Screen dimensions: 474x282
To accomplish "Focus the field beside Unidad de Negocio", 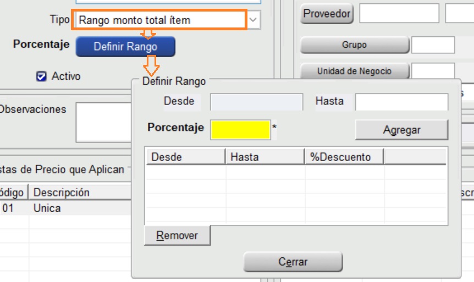I will click(433, 71).
